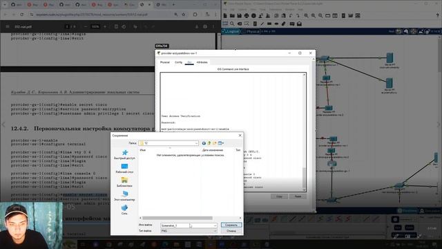
Task: Click the browser address bar URL
Action: 92,15
